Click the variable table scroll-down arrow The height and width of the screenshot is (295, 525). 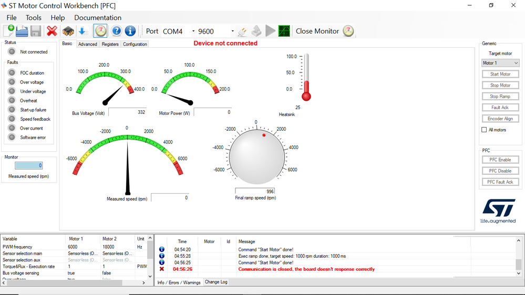pyautogui.click(x=150, y=276)
